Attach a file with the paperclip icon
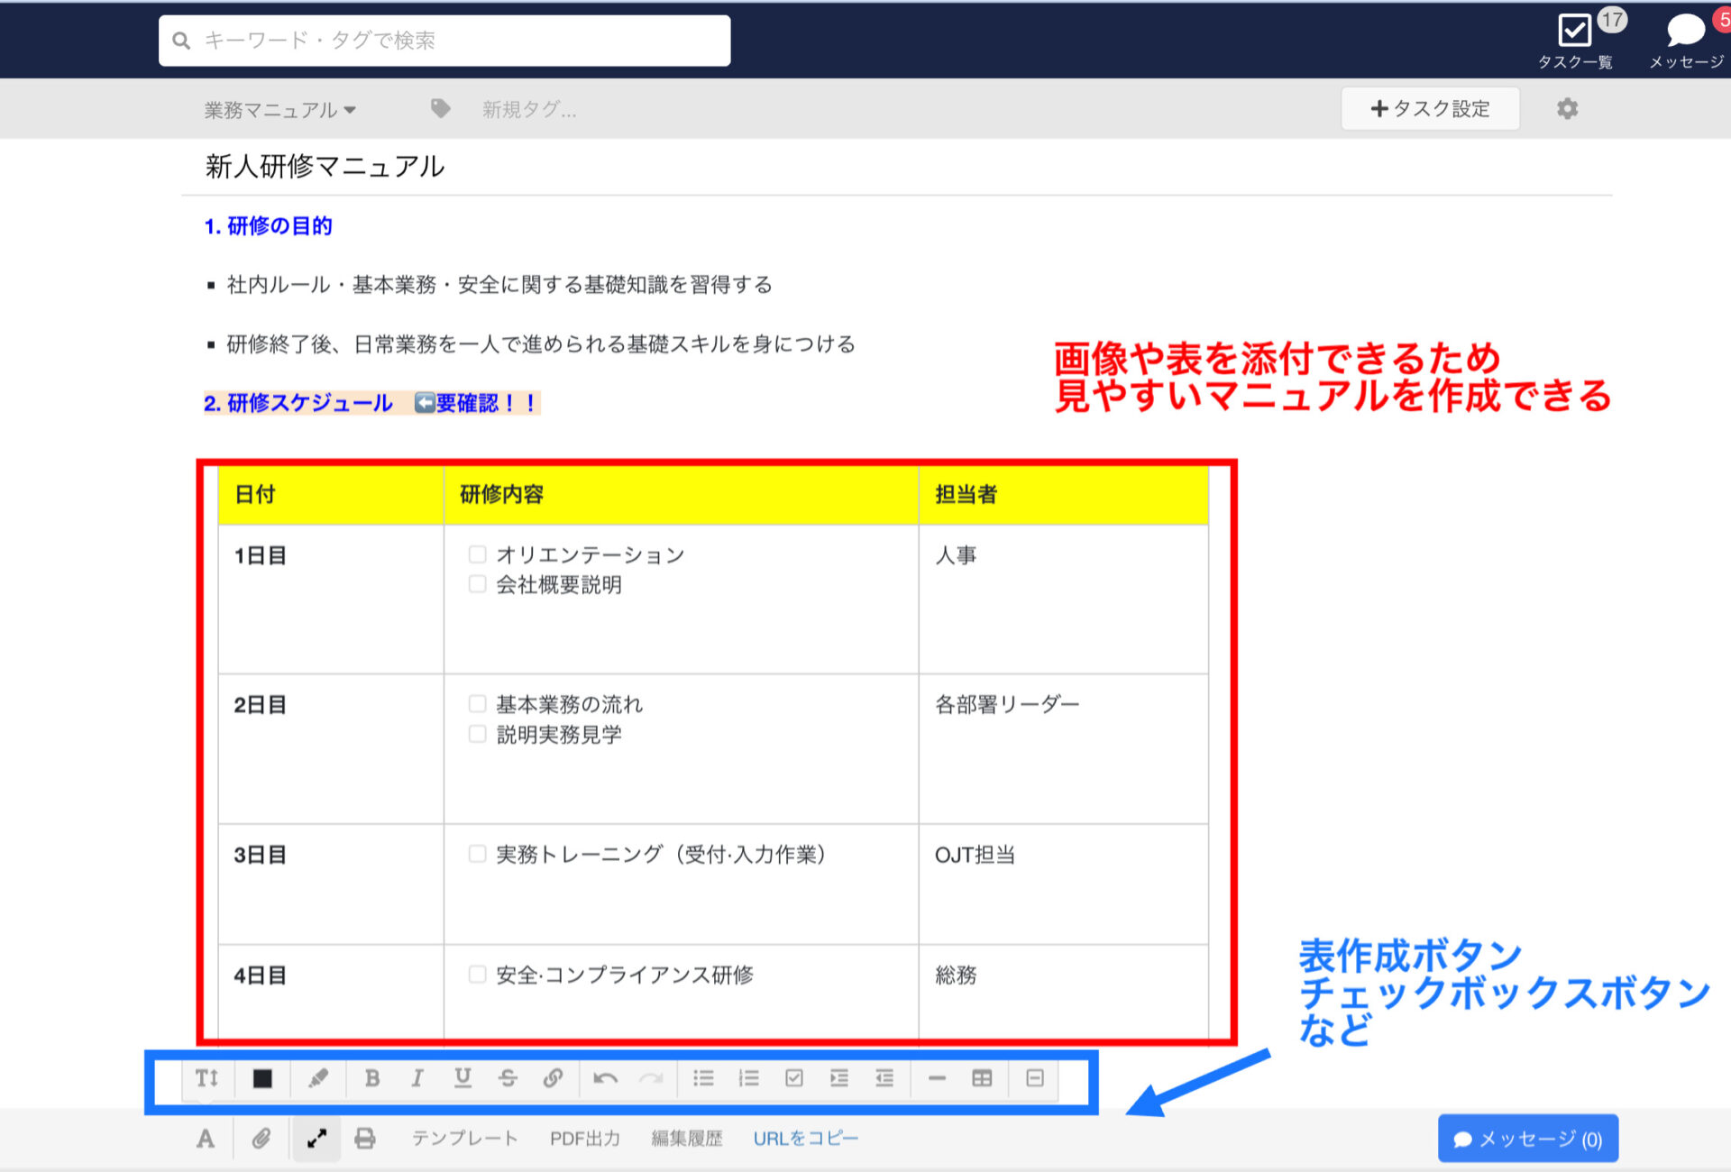 (261, 1138)
